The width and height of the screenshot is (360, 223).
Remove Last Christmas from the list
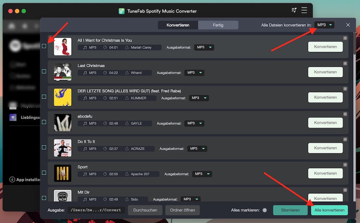tap(345, 63)
